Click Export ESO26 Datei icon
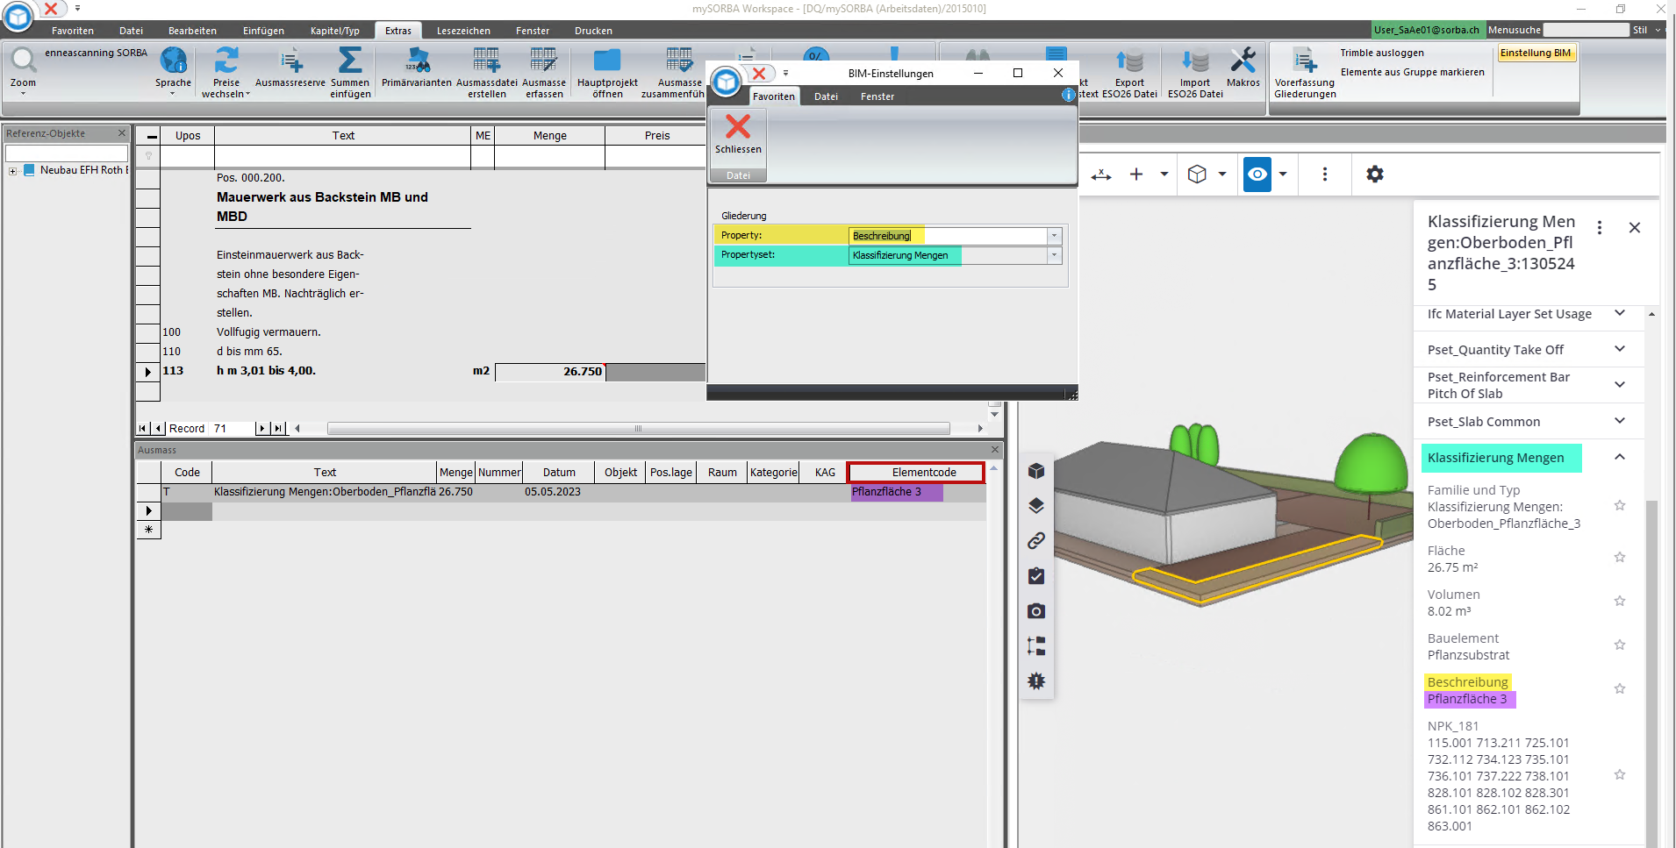 click(x=1129, y=61)
